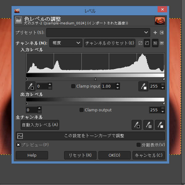Pick white point for all channels
This screenshot has width=185, height=185.
coord(160,125)
